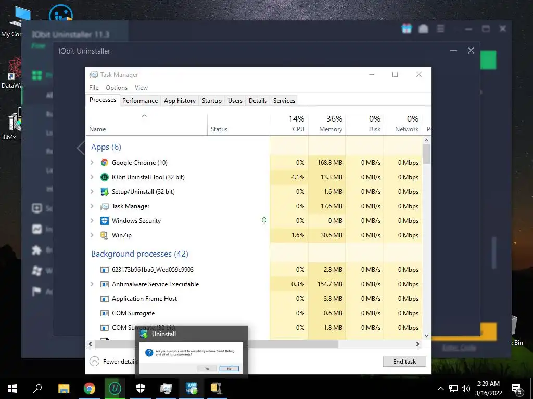Sort processes by CPU column
This screenshot has width=533, height=399.
click(289, 124)
